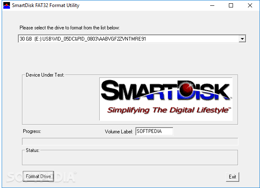
Task: Close the SmartDisk FAT32 Format Utility window
Action: 250,5
